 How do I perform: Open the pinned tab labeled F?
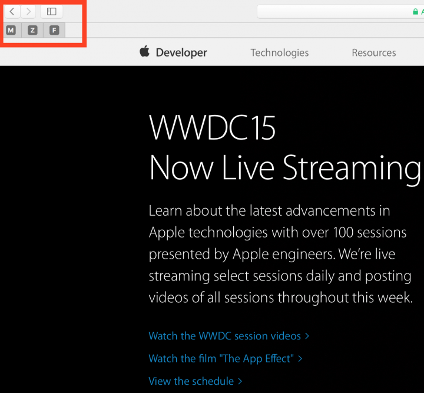tap(54, 30)
